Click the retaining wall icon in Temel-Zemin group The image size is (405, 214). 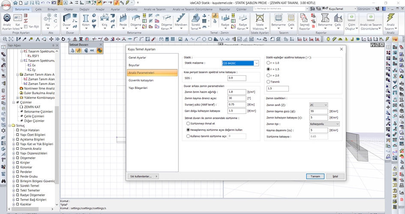215,16
